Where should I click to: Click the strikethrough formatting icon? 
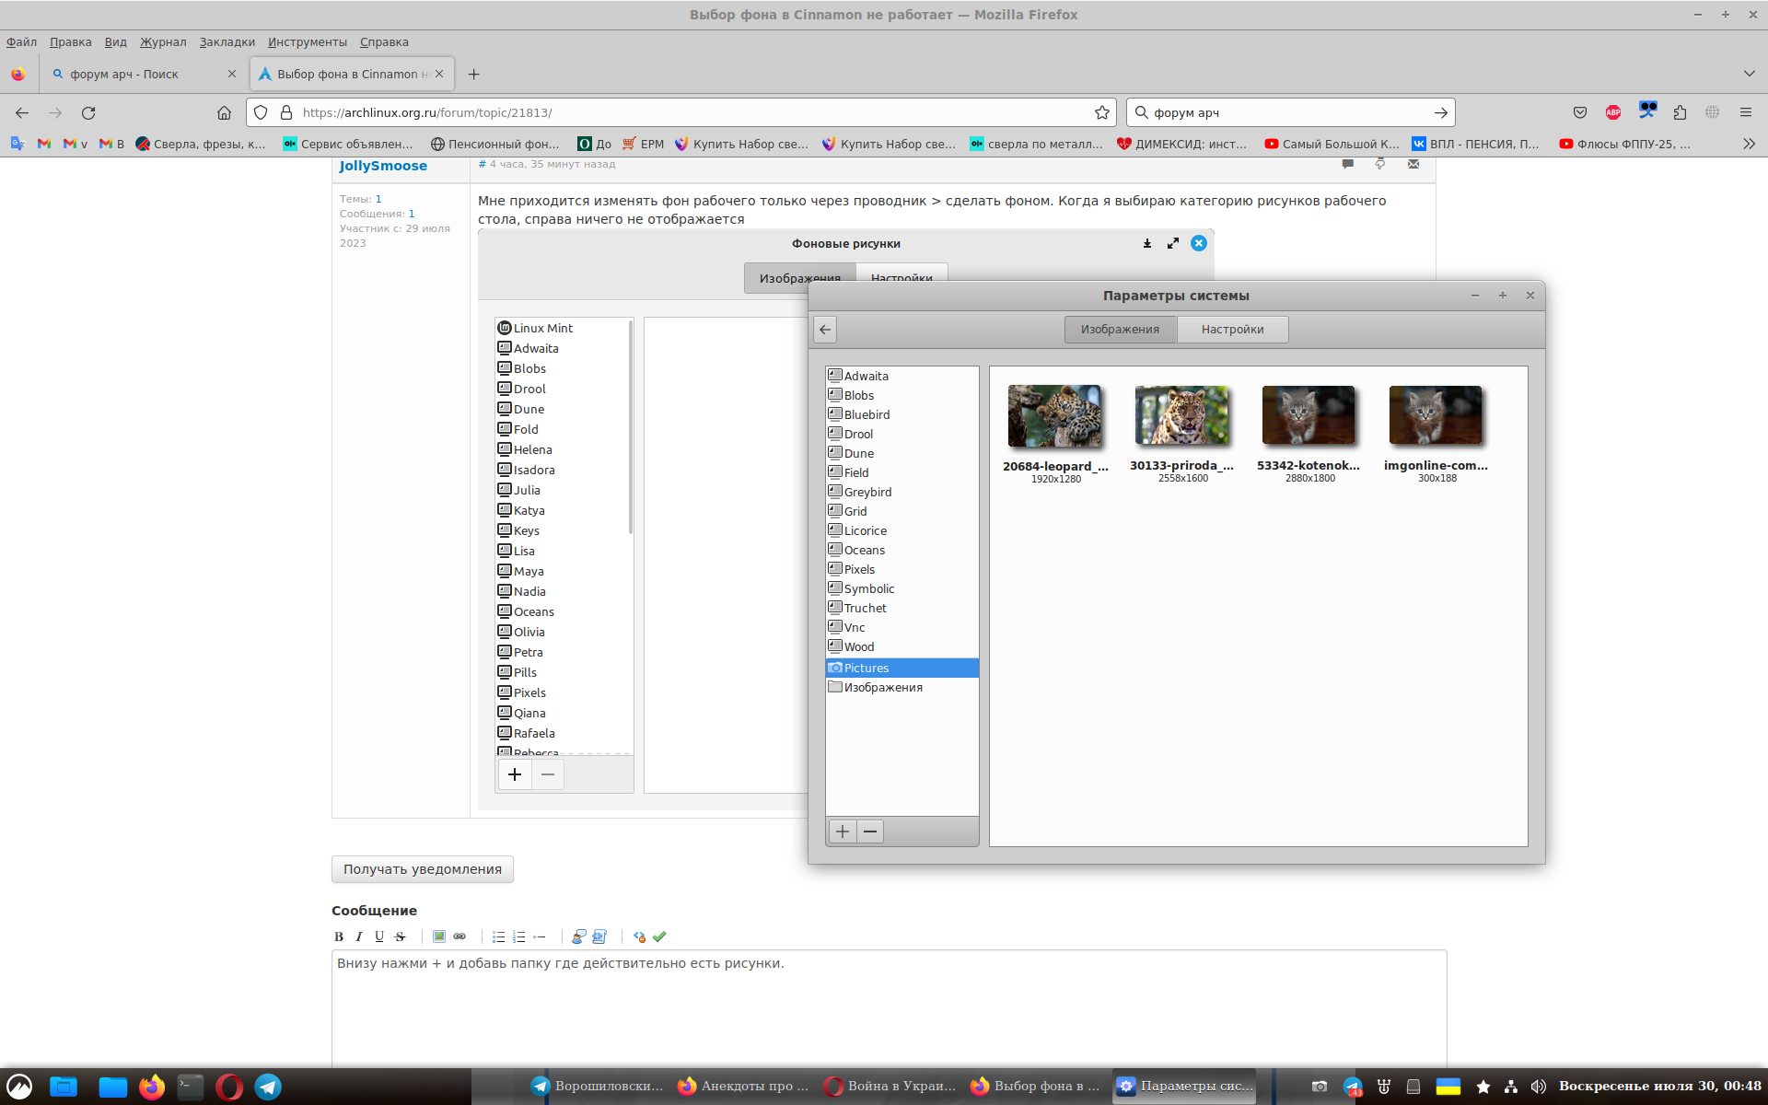tap(400, 936)
